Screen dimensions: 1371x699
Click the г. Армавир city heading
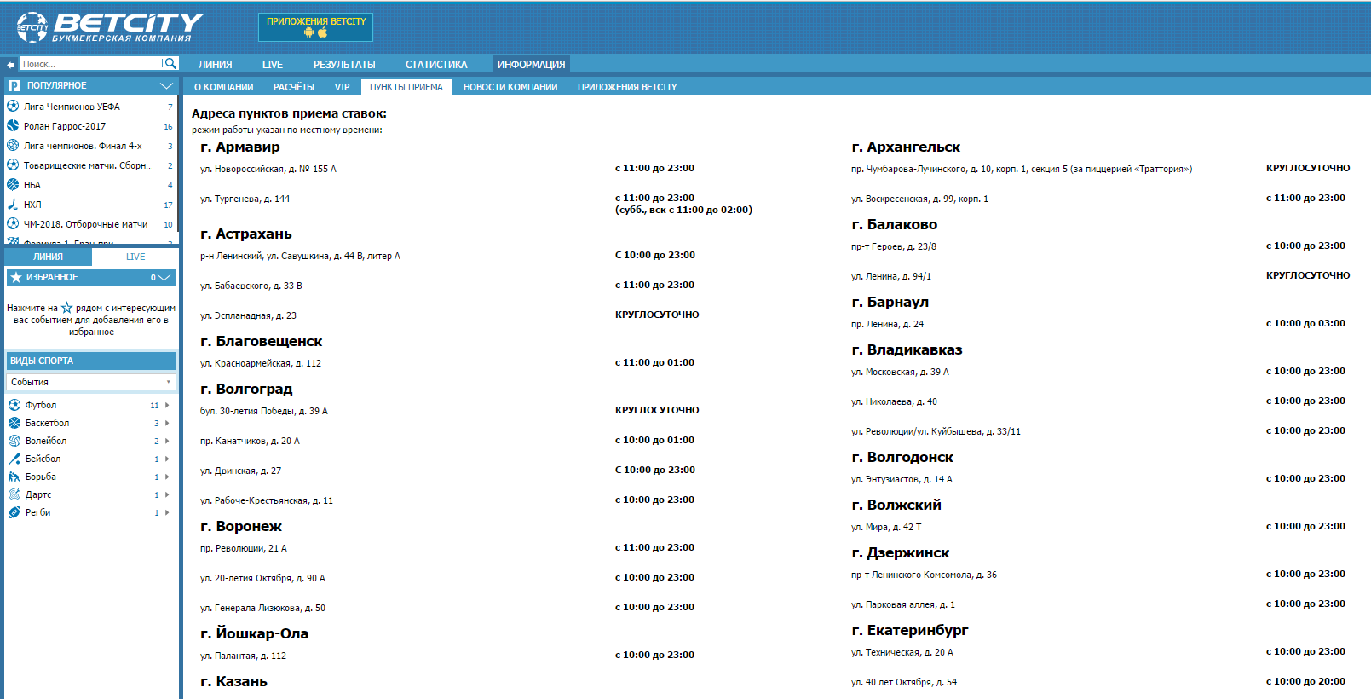pos(240,147)
